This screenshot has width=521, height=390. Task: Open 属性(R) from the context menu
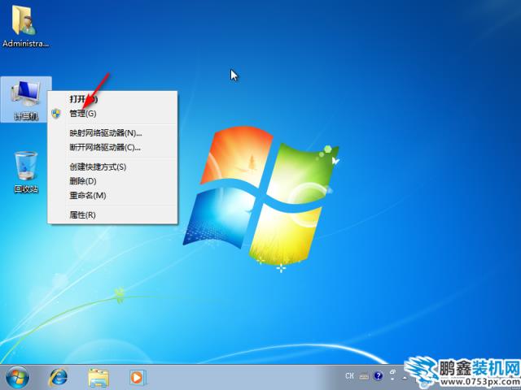[x=112, y=214]
